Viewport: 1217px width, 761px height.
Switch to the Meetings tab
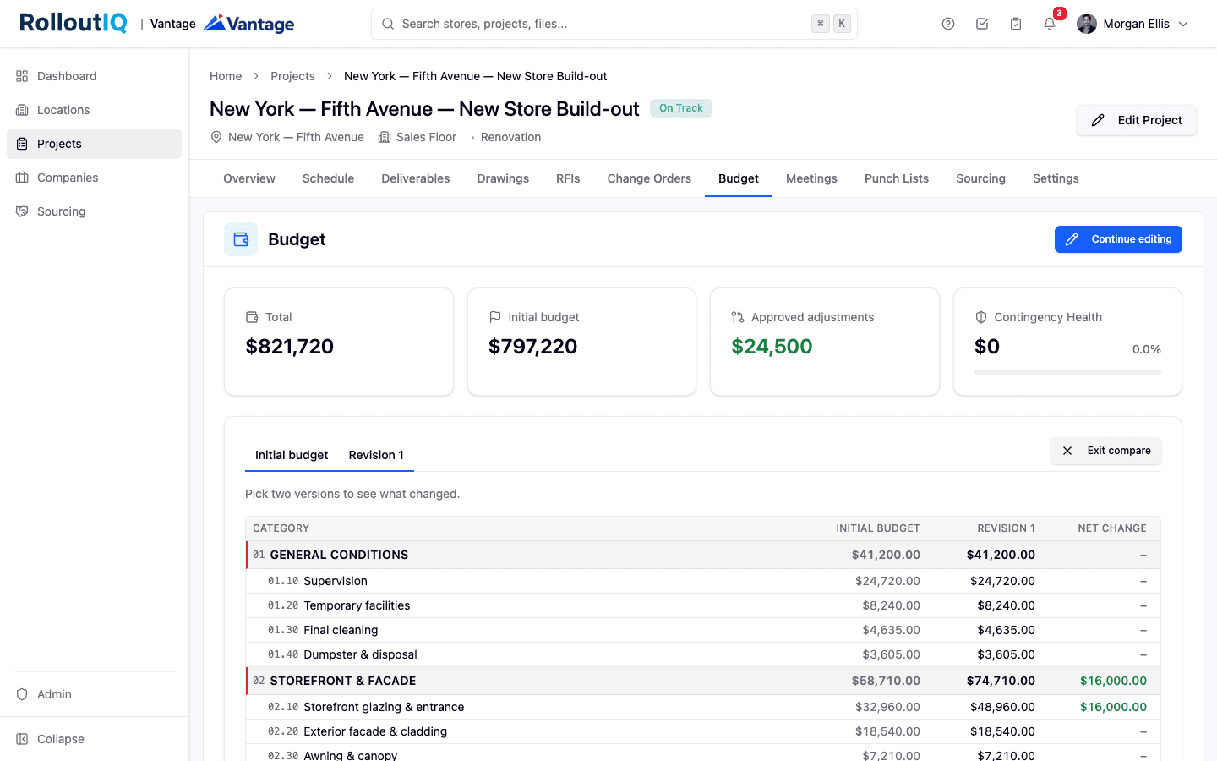[x=811, y=178]
